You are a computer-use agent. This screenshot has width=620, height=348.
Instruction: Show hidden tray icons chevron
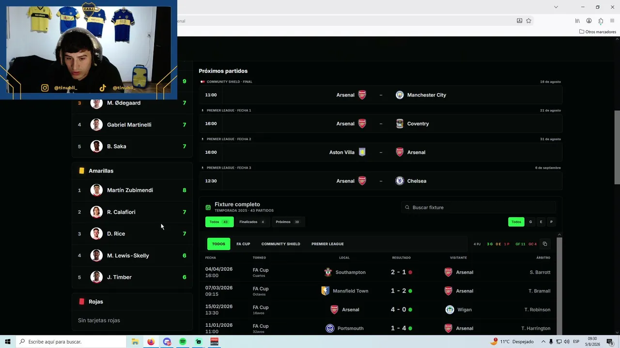point(543,342)
